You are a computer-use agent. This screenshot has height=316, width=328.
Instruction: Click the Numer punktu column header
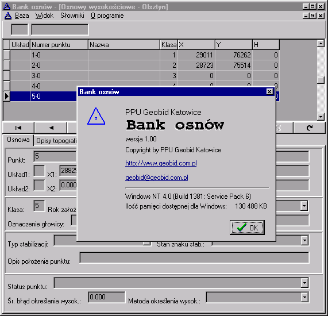[x=59, y=45]
